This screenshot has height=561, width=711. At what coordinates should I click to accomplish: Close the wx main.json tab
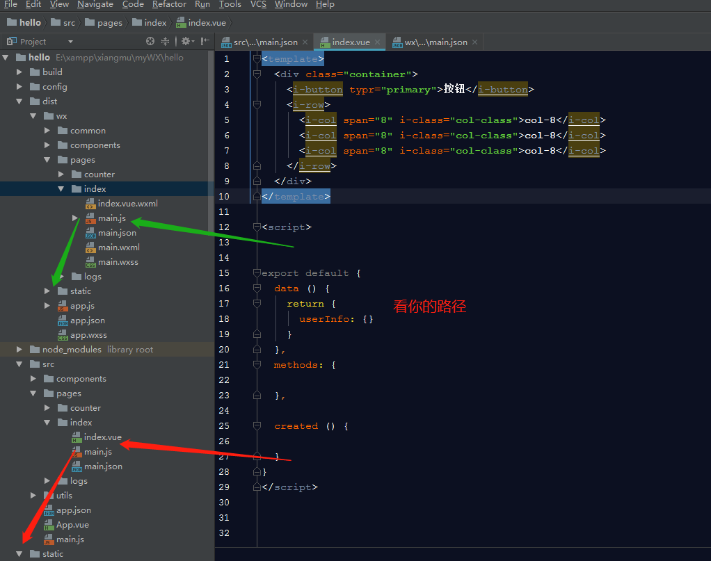coord(474,42)
